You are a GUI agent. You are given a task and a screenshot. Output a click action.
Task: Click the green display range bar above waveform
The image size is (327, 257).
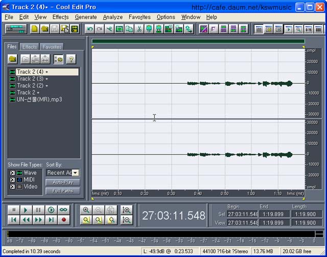pos(198,41)
